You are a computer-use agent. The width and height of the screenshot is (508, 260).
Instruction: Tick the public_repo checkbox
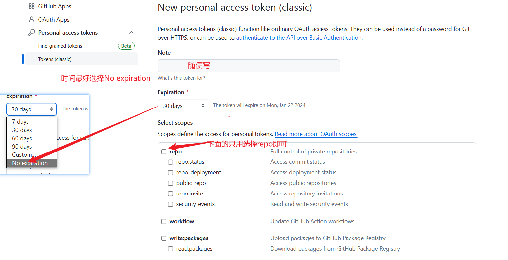pos(170,183)
